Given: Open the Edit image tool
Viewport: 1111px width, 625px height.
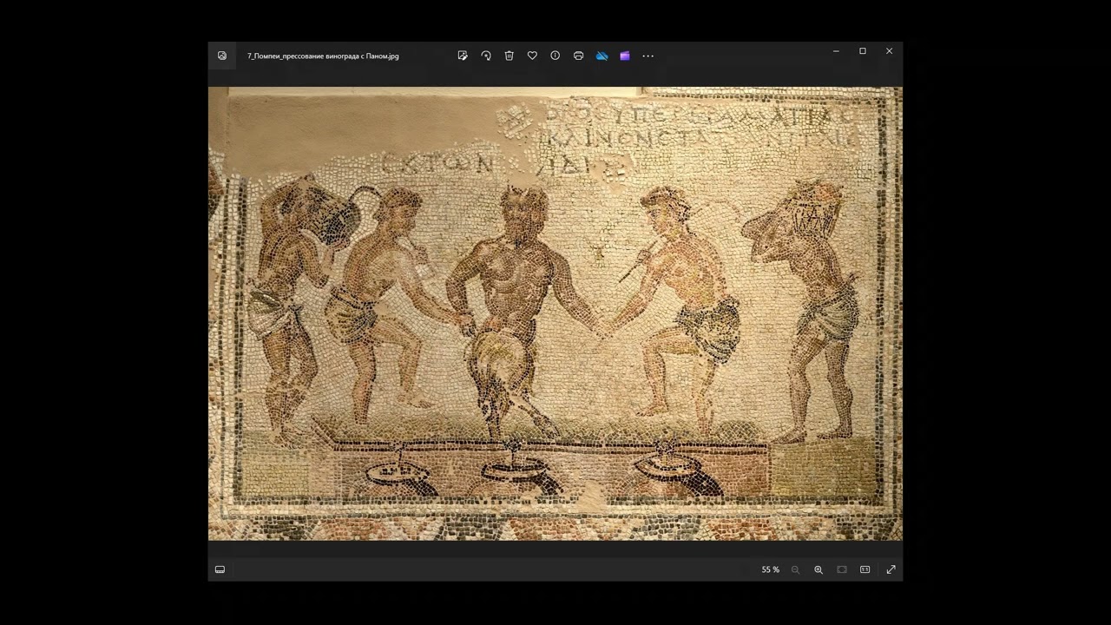Looking at the screenshot, I should coord(463,56).
